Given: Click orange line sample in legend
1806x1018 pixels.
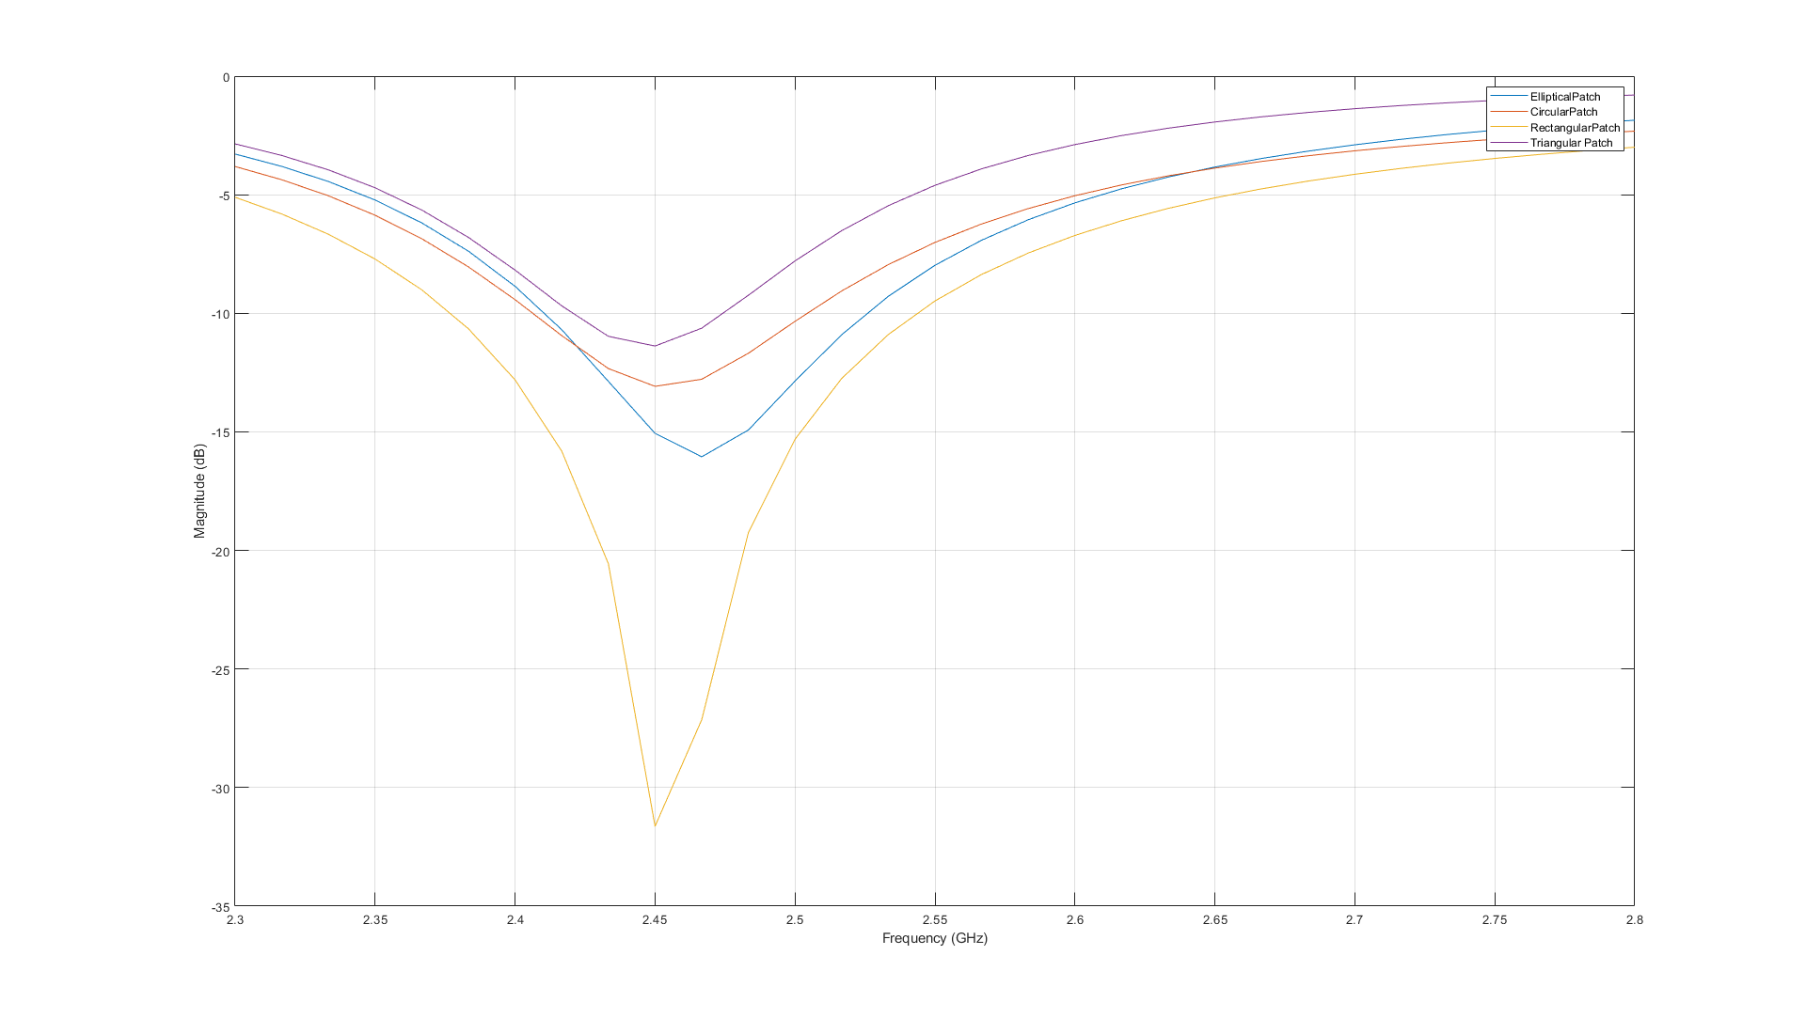Looking at the screenshot, I should pos(1508,112).
